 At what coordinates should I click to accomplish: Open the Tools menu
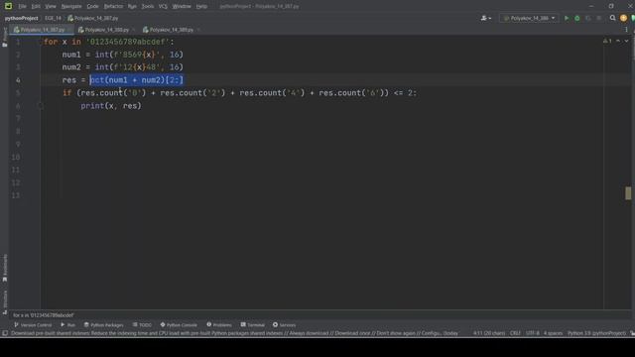[148, 7]
